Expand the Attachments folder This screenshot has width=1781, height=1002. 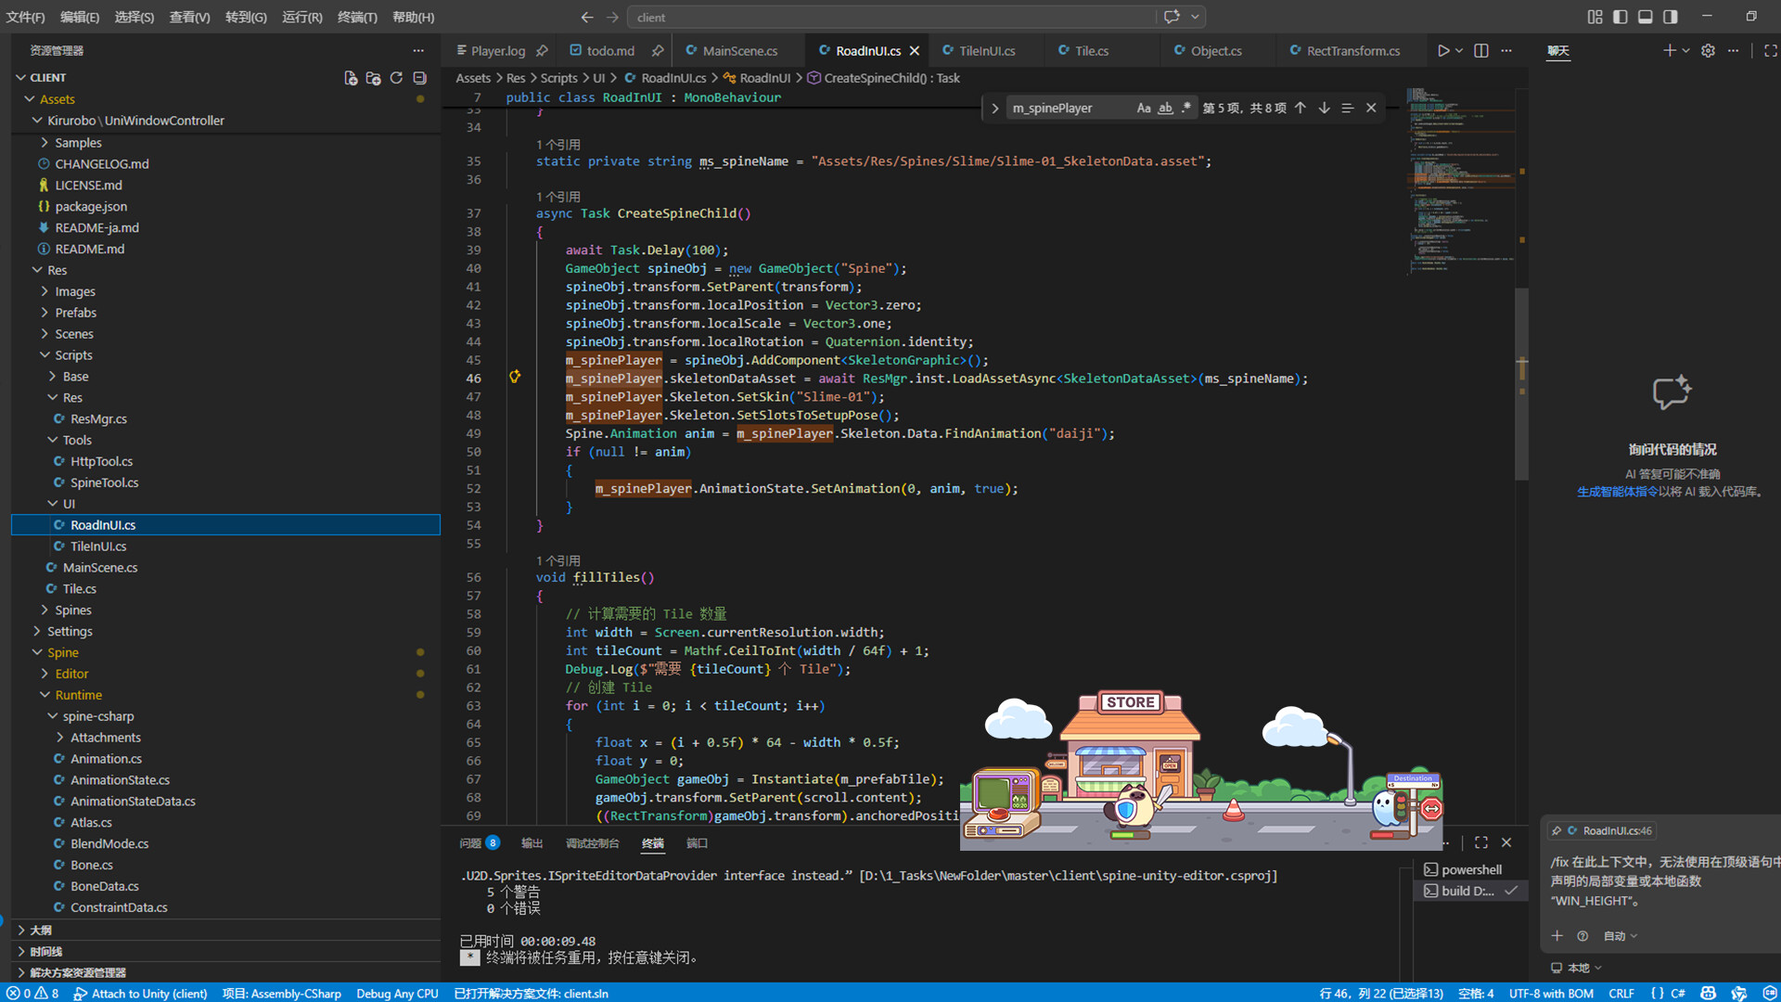pyautogui.click(x=106, y=738)
